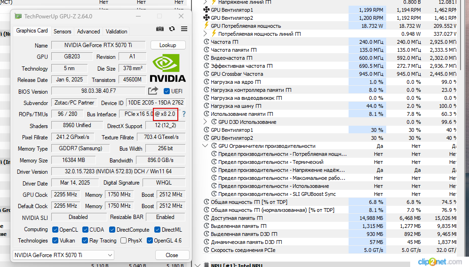Viewport: 469px width, 267px height.
Task: Open the GPU-Z hamburger menu
Action: (184, 29)
